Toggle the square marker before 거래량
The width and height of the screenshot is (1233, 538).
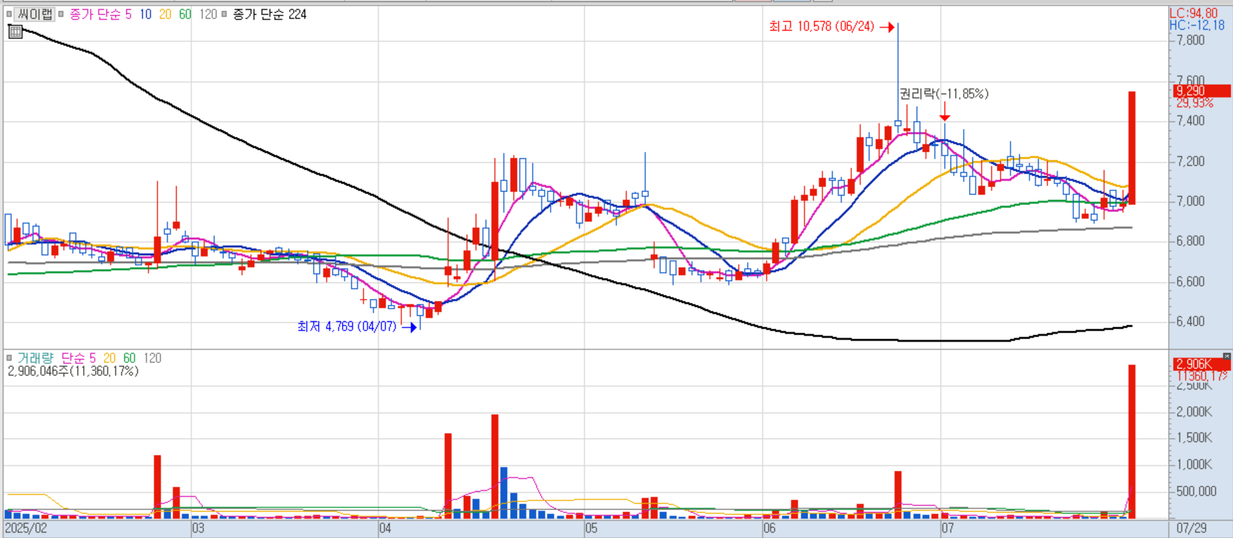(x=9, y=358)
